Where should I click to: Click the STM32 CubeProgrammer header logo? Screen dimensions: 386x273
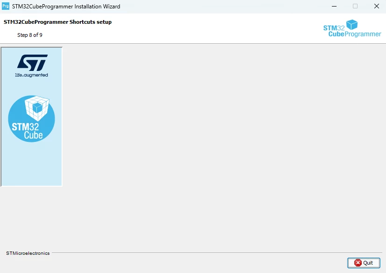coord(352,28)
